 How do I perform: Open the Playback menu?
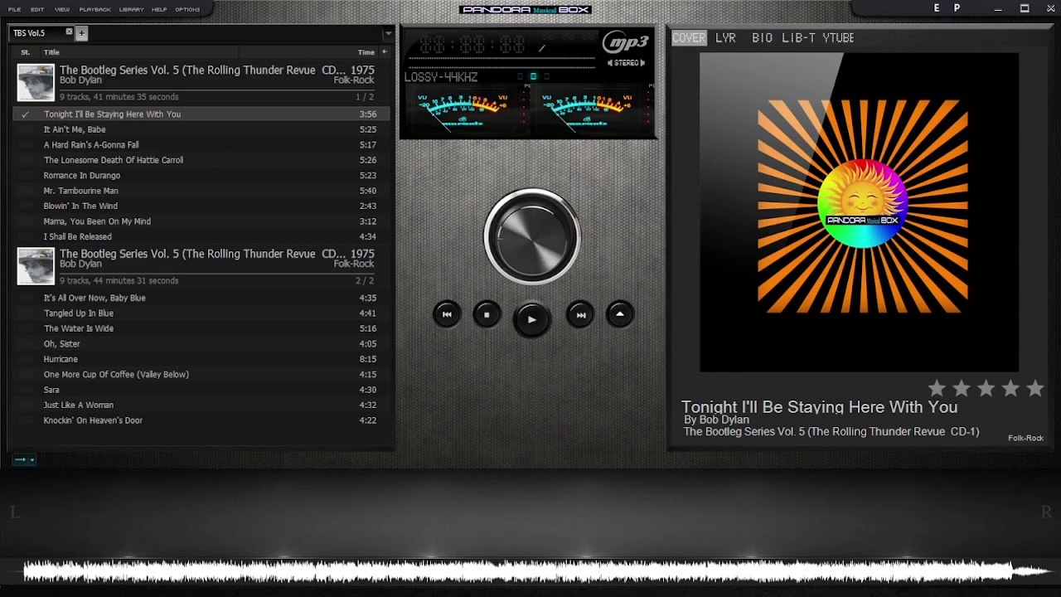click(94, 9)
